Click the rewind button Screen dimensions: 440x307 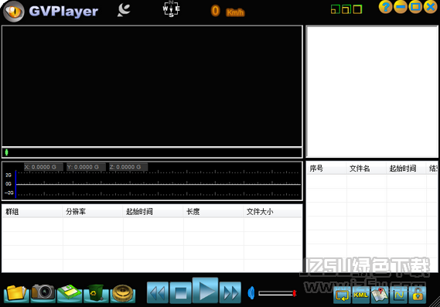[158, 292]
